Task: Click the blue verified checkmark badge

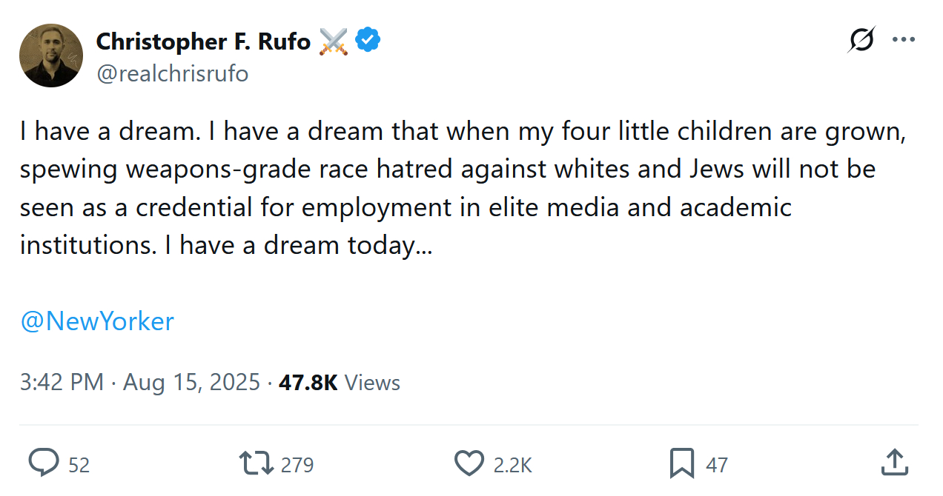Action: [368, 41]
